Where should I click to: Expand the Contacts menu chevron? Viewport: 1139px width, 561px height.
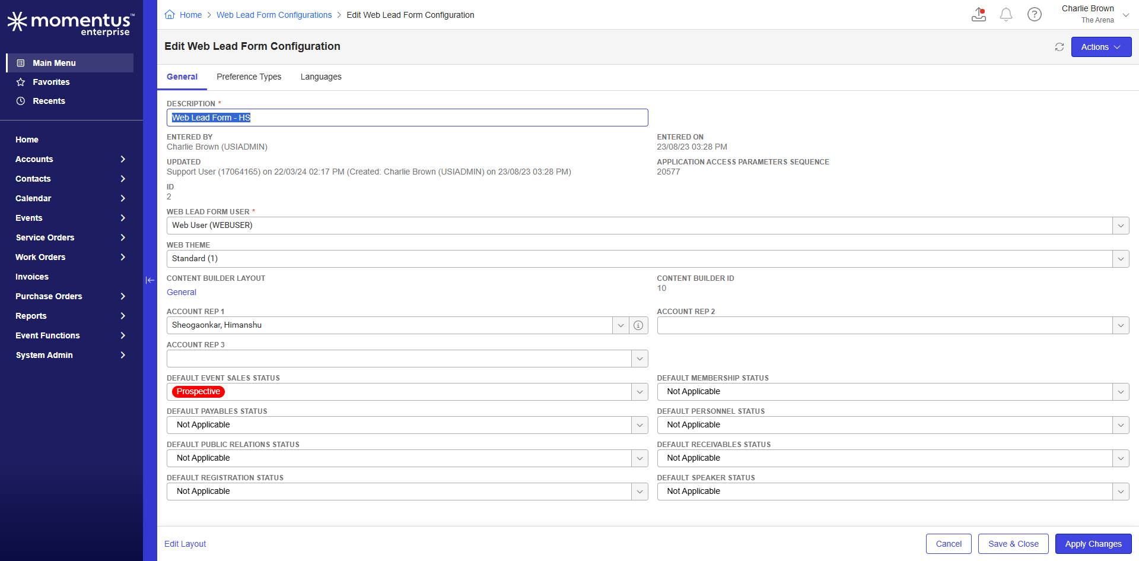pyautogui.click(x=123, y=179)
